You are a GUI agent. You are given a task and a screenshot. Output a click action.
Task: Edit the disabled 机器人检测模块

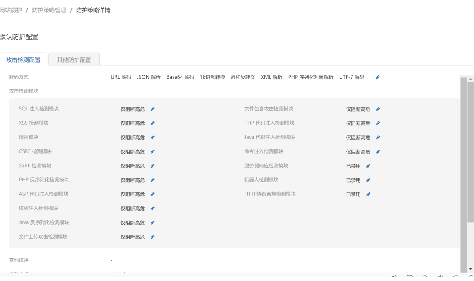[368, 180]
